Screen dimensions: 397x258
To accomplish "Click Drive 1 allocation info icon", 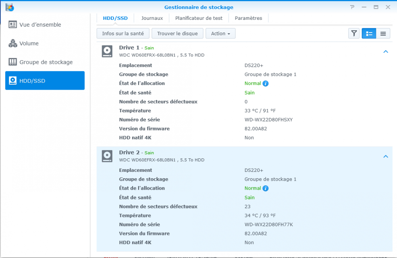I will click(266, 83).
